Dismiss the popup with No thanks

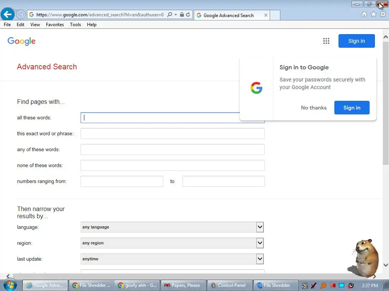coord(313,108)
